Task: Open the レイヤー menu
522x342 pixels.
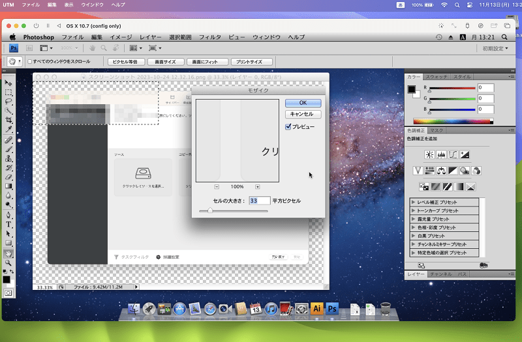Action: [x=151, y=37]
